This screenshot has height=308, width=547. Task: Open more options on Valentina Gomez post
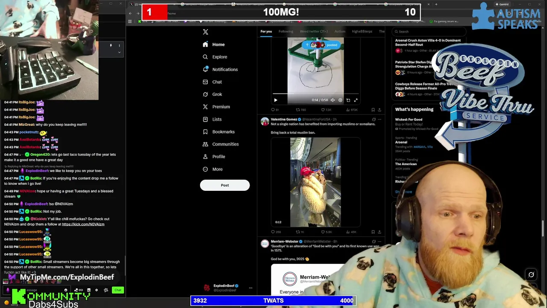pyautogui.click(x=379, y=119)
